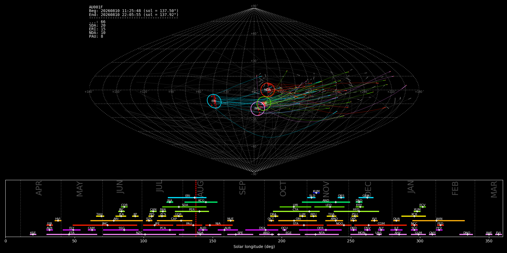Select the pink PAU radiant circle

258,109
